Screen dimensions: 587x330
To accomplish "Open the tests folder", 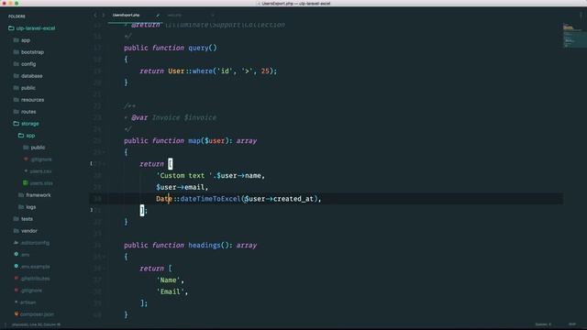I will [23, 219].
